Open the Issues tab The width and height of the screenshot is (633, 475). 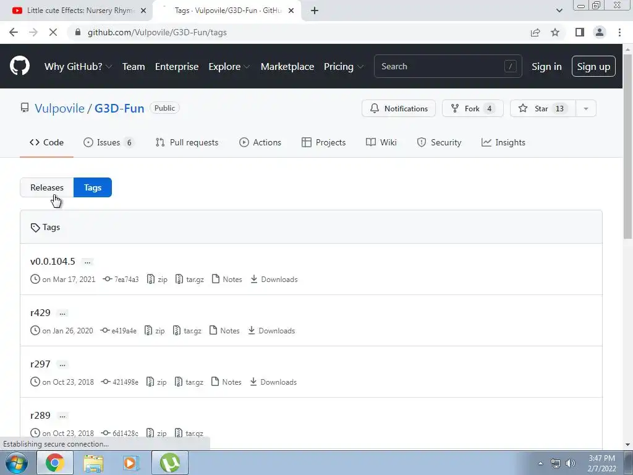[x=108, y=142]
